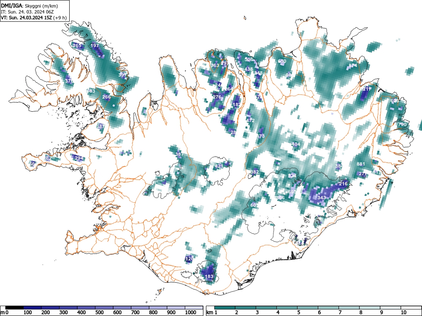Click the 683 visibility value

(x=91, y=91)
